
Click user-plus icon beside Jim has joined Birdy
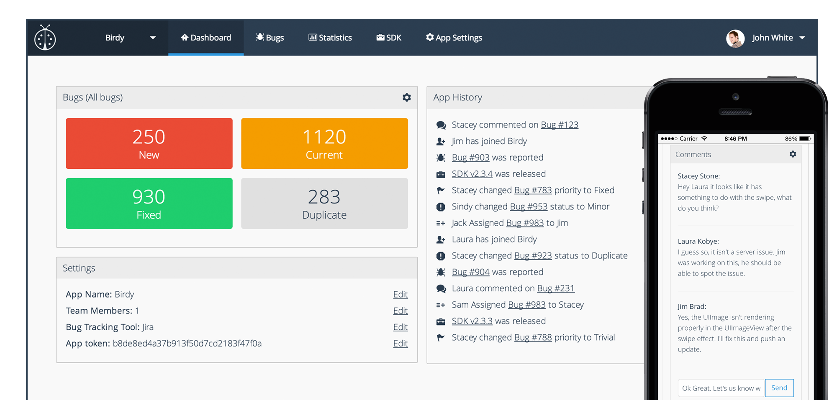[441, 142]
